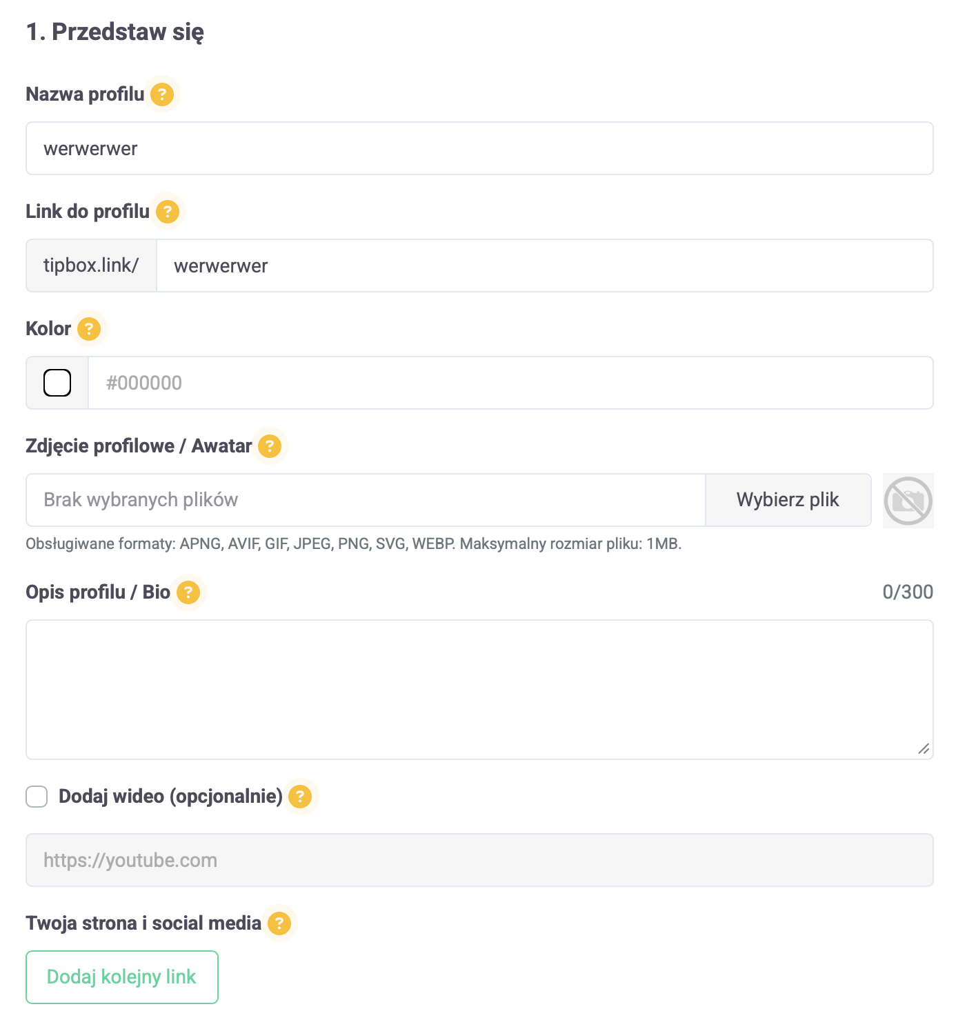The width and height of the screenshot is (956, 1029).
Task: Click help icon next to Nazwa profilu
Action: (162, 94)
